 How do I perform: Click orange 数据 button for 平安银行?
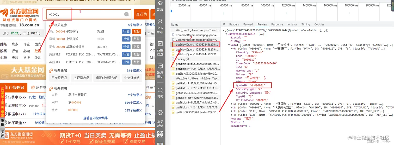tap(137, 31)
